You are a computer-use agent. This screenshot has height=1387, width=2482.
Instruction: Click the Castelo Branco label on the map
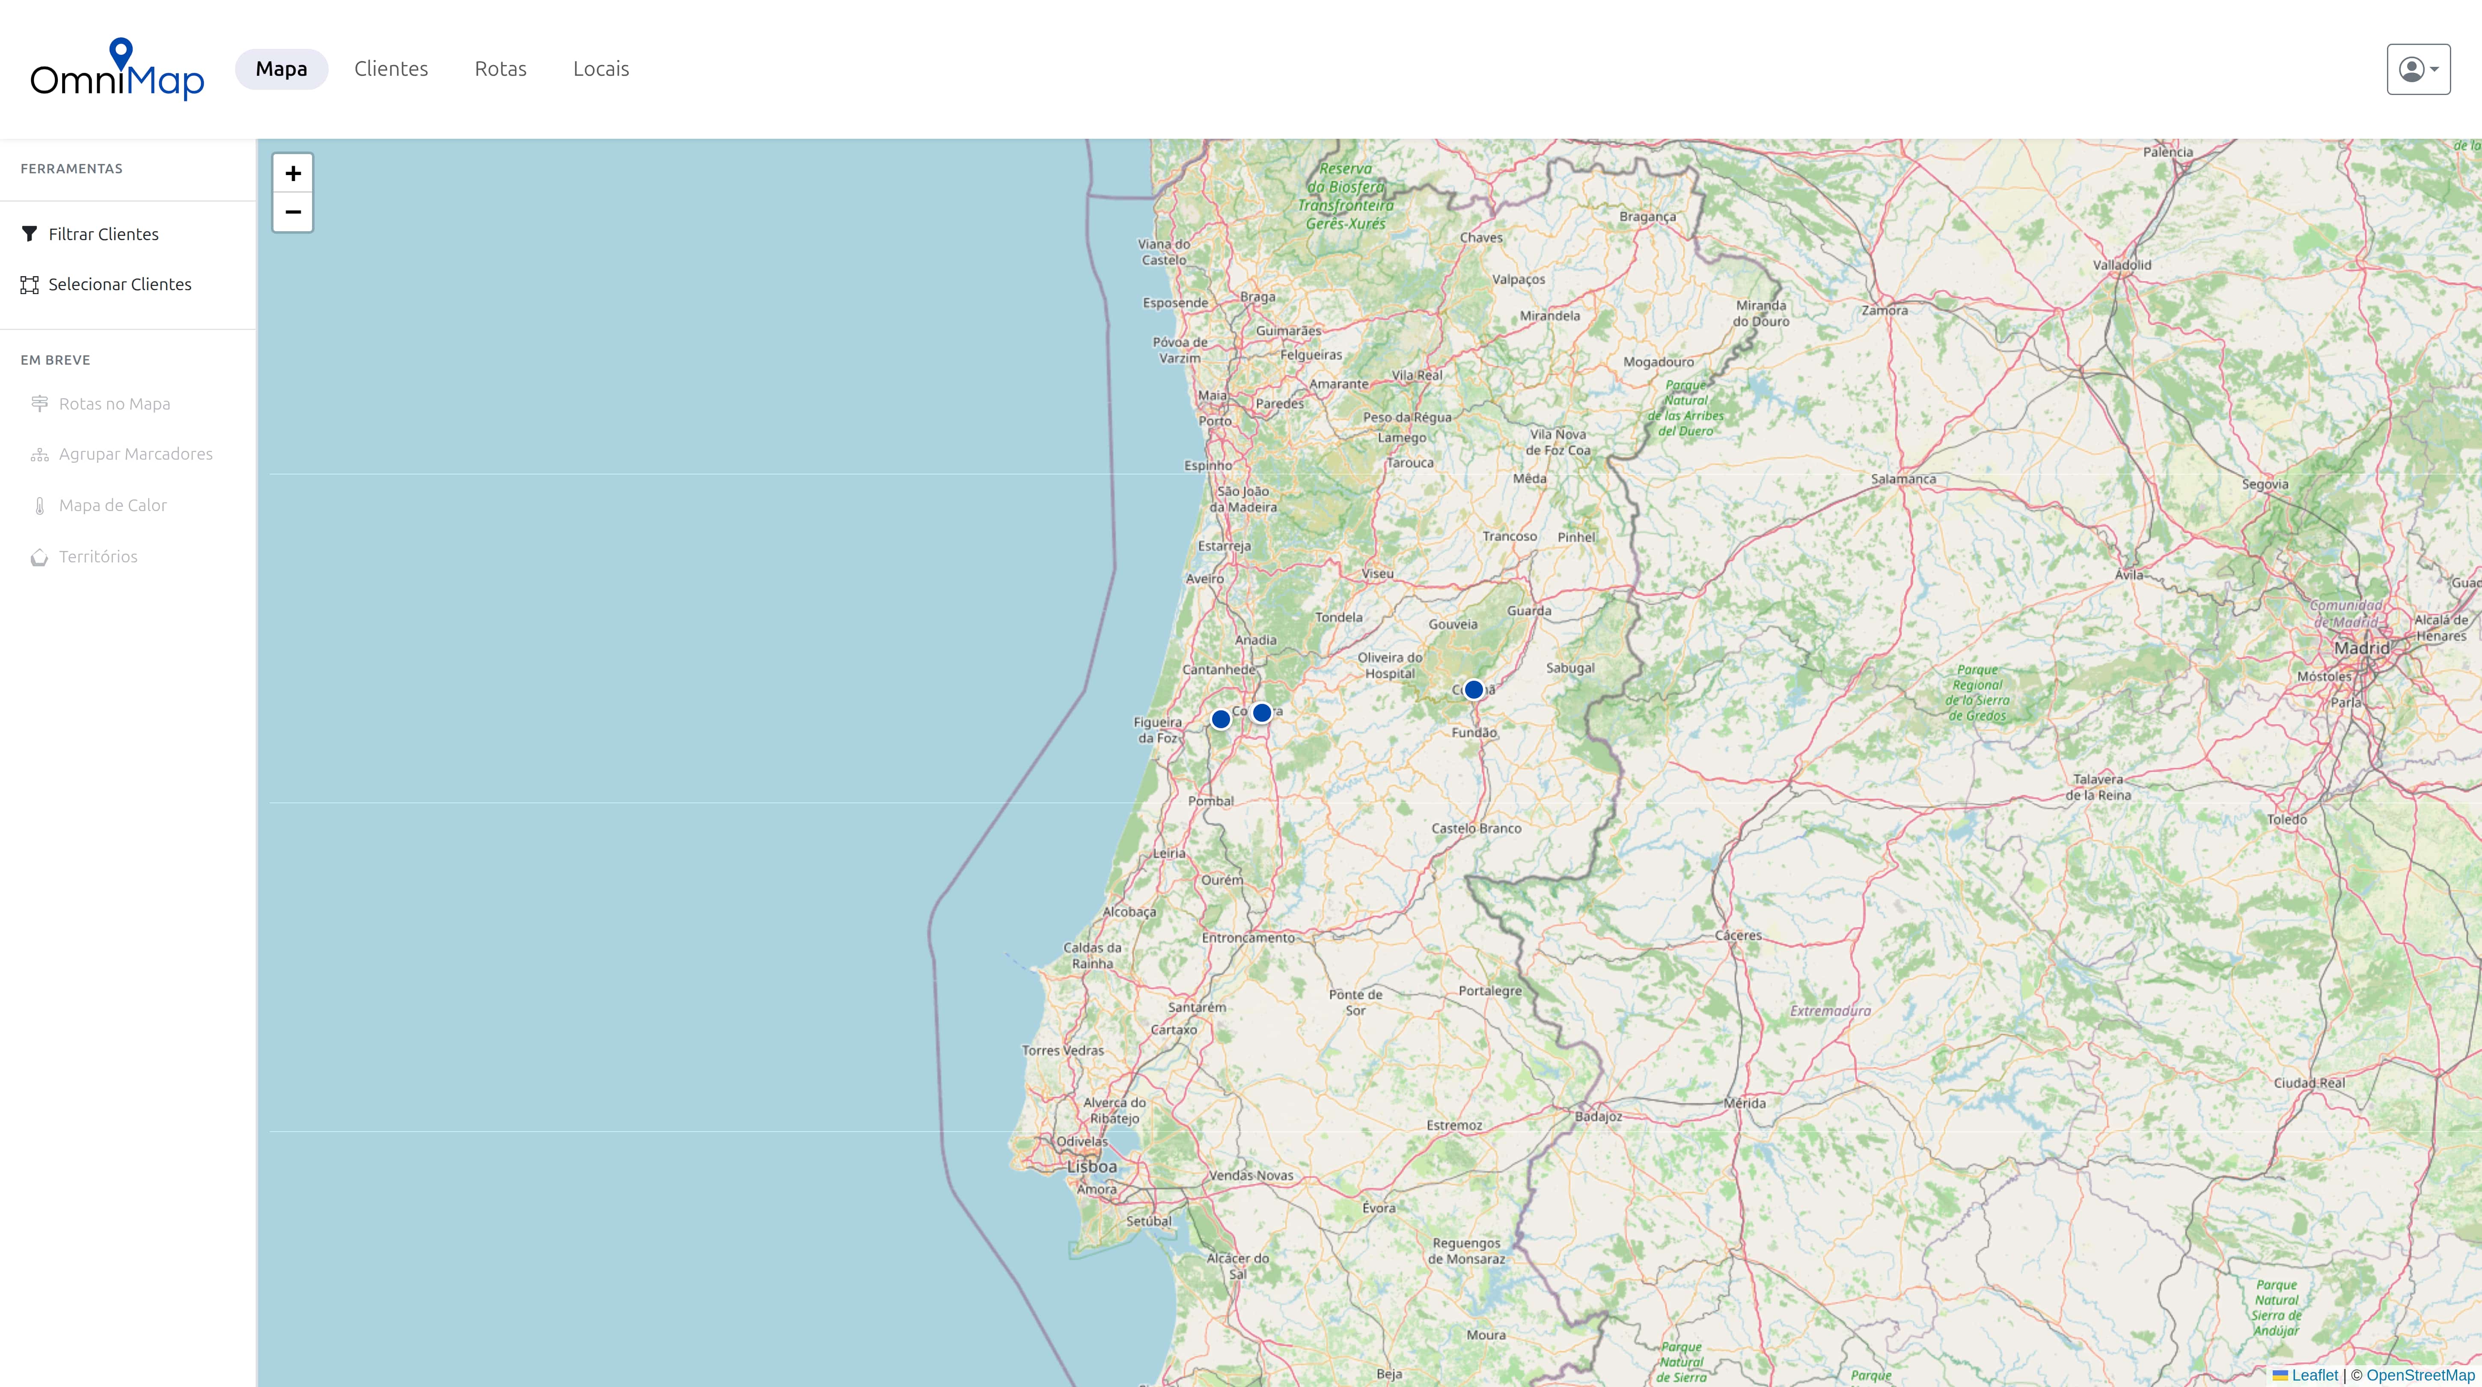tap(1476, 829)
